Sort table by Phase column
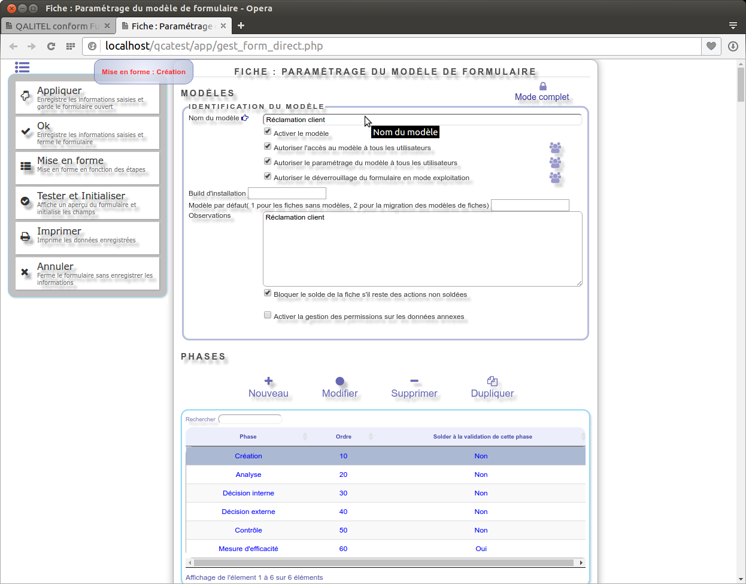The height and width of the screenshot is (584, 746). (x=248, y=436)
